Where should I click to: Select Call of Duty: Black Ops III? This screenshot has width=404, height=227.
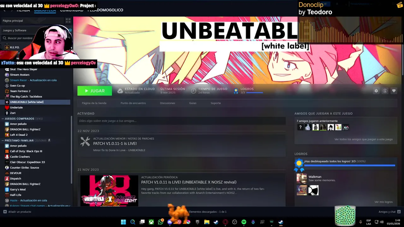pos(26,151)
